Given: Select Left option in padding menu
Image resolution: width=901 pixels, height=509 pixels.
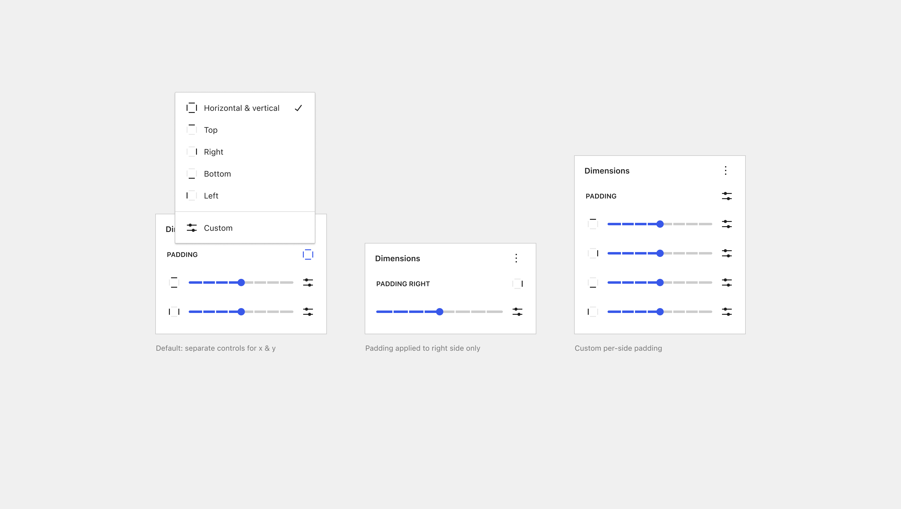Looking at the screenshot, I should pyautogui.click(x=211, y=195).
